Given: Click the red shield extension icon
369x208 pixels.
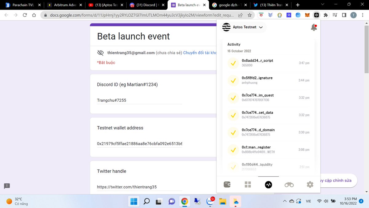Looking at the screenshot, I should pyautogui.click(x=261, y=15).
